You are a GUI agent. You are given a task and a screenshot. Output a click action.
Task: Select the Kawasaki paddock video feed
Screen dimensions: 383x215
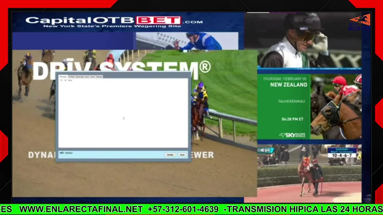tap(309, 173)
